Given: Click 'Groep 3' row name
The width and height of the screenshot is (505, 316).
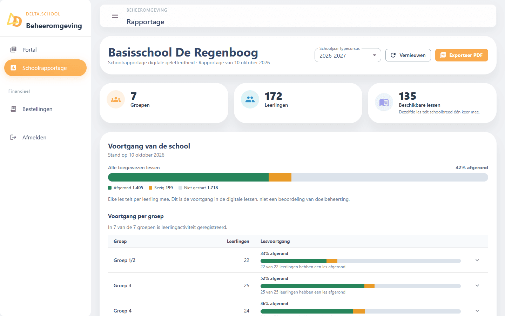Looking at the screenshot, I should [x=122, y=285].
